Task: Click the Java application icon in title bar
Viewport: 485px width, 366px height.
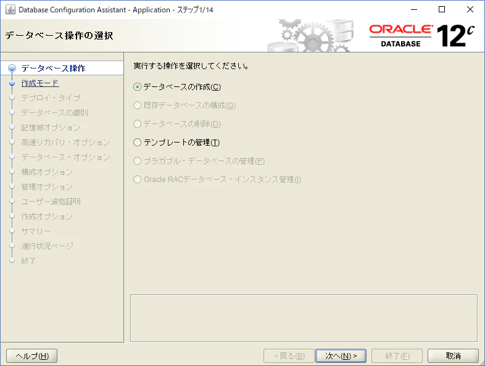Action: click(x=10, y=10)
